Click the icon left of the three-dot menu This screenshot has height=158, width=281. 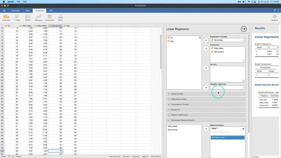tap(275, 11)
